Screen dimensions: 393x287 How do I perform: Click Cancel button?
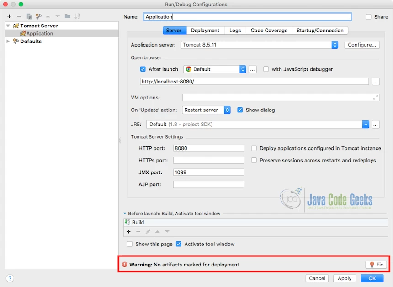pyautogui.click(x=317, y=278)
